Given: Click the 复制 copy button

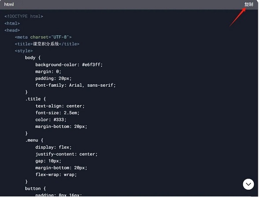Looking at the screenshot, I should [248, 4].
